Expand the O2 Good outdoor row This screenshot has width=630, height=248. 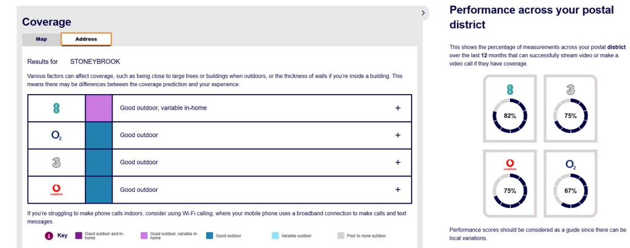point(398,135)
